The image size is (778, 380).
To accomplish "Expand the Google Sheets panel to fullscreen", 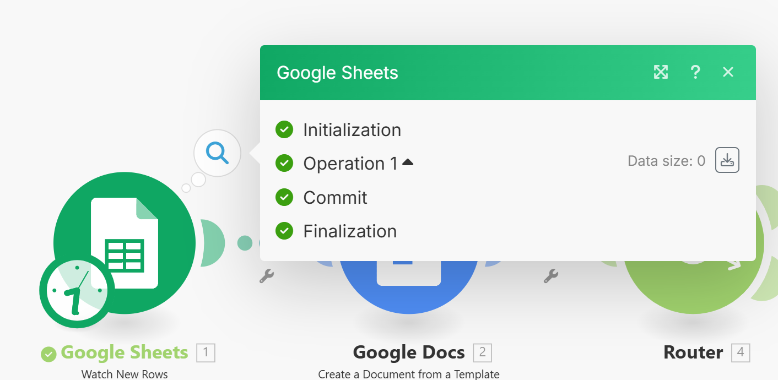I will coord(661,72).
